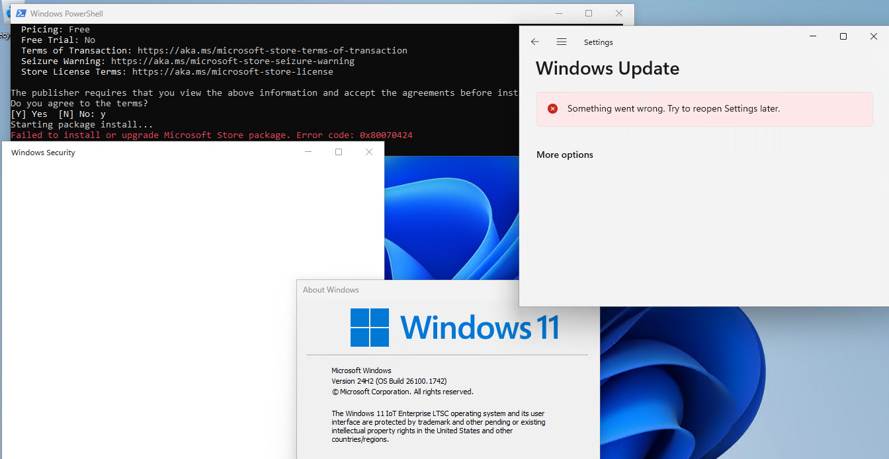889x459 pixels.
Task: Minimize the Settings window
Action: (x=813, y=36)
